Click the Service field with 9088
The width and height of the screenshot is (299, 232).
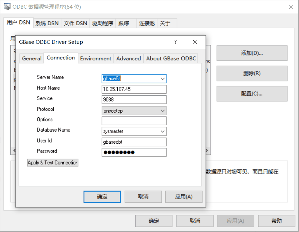(x=134, y=100)
